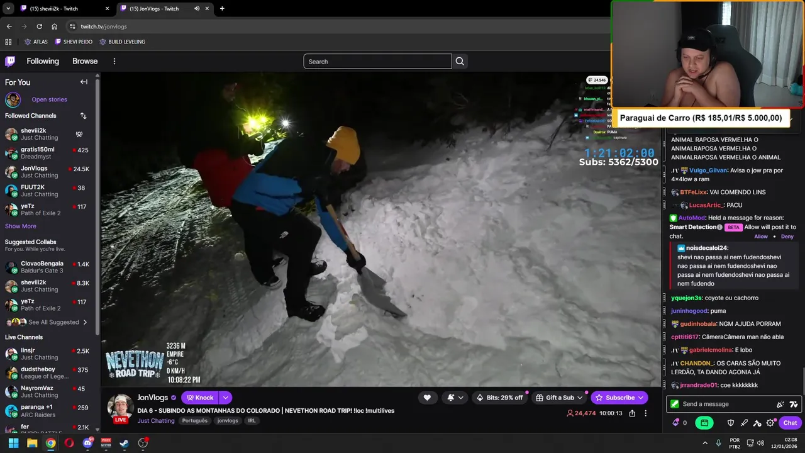Click the Subscribe button
Image resolution: width=805 pixels, height=453 pixels.
619,398
